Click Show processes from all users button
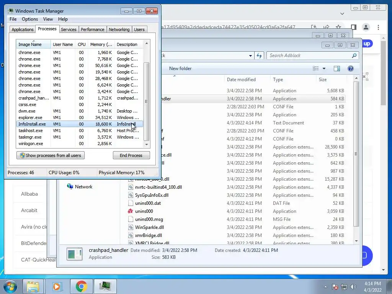 tap(51, 155)
